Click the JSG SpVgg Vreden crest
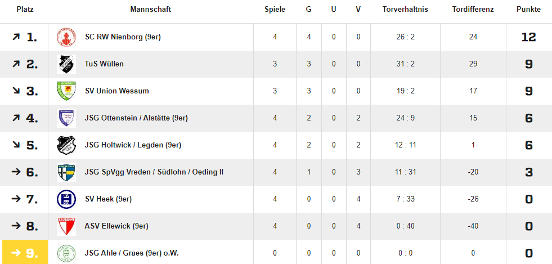The height and width of the screenshot is (264, 552). tap(66, 172)
